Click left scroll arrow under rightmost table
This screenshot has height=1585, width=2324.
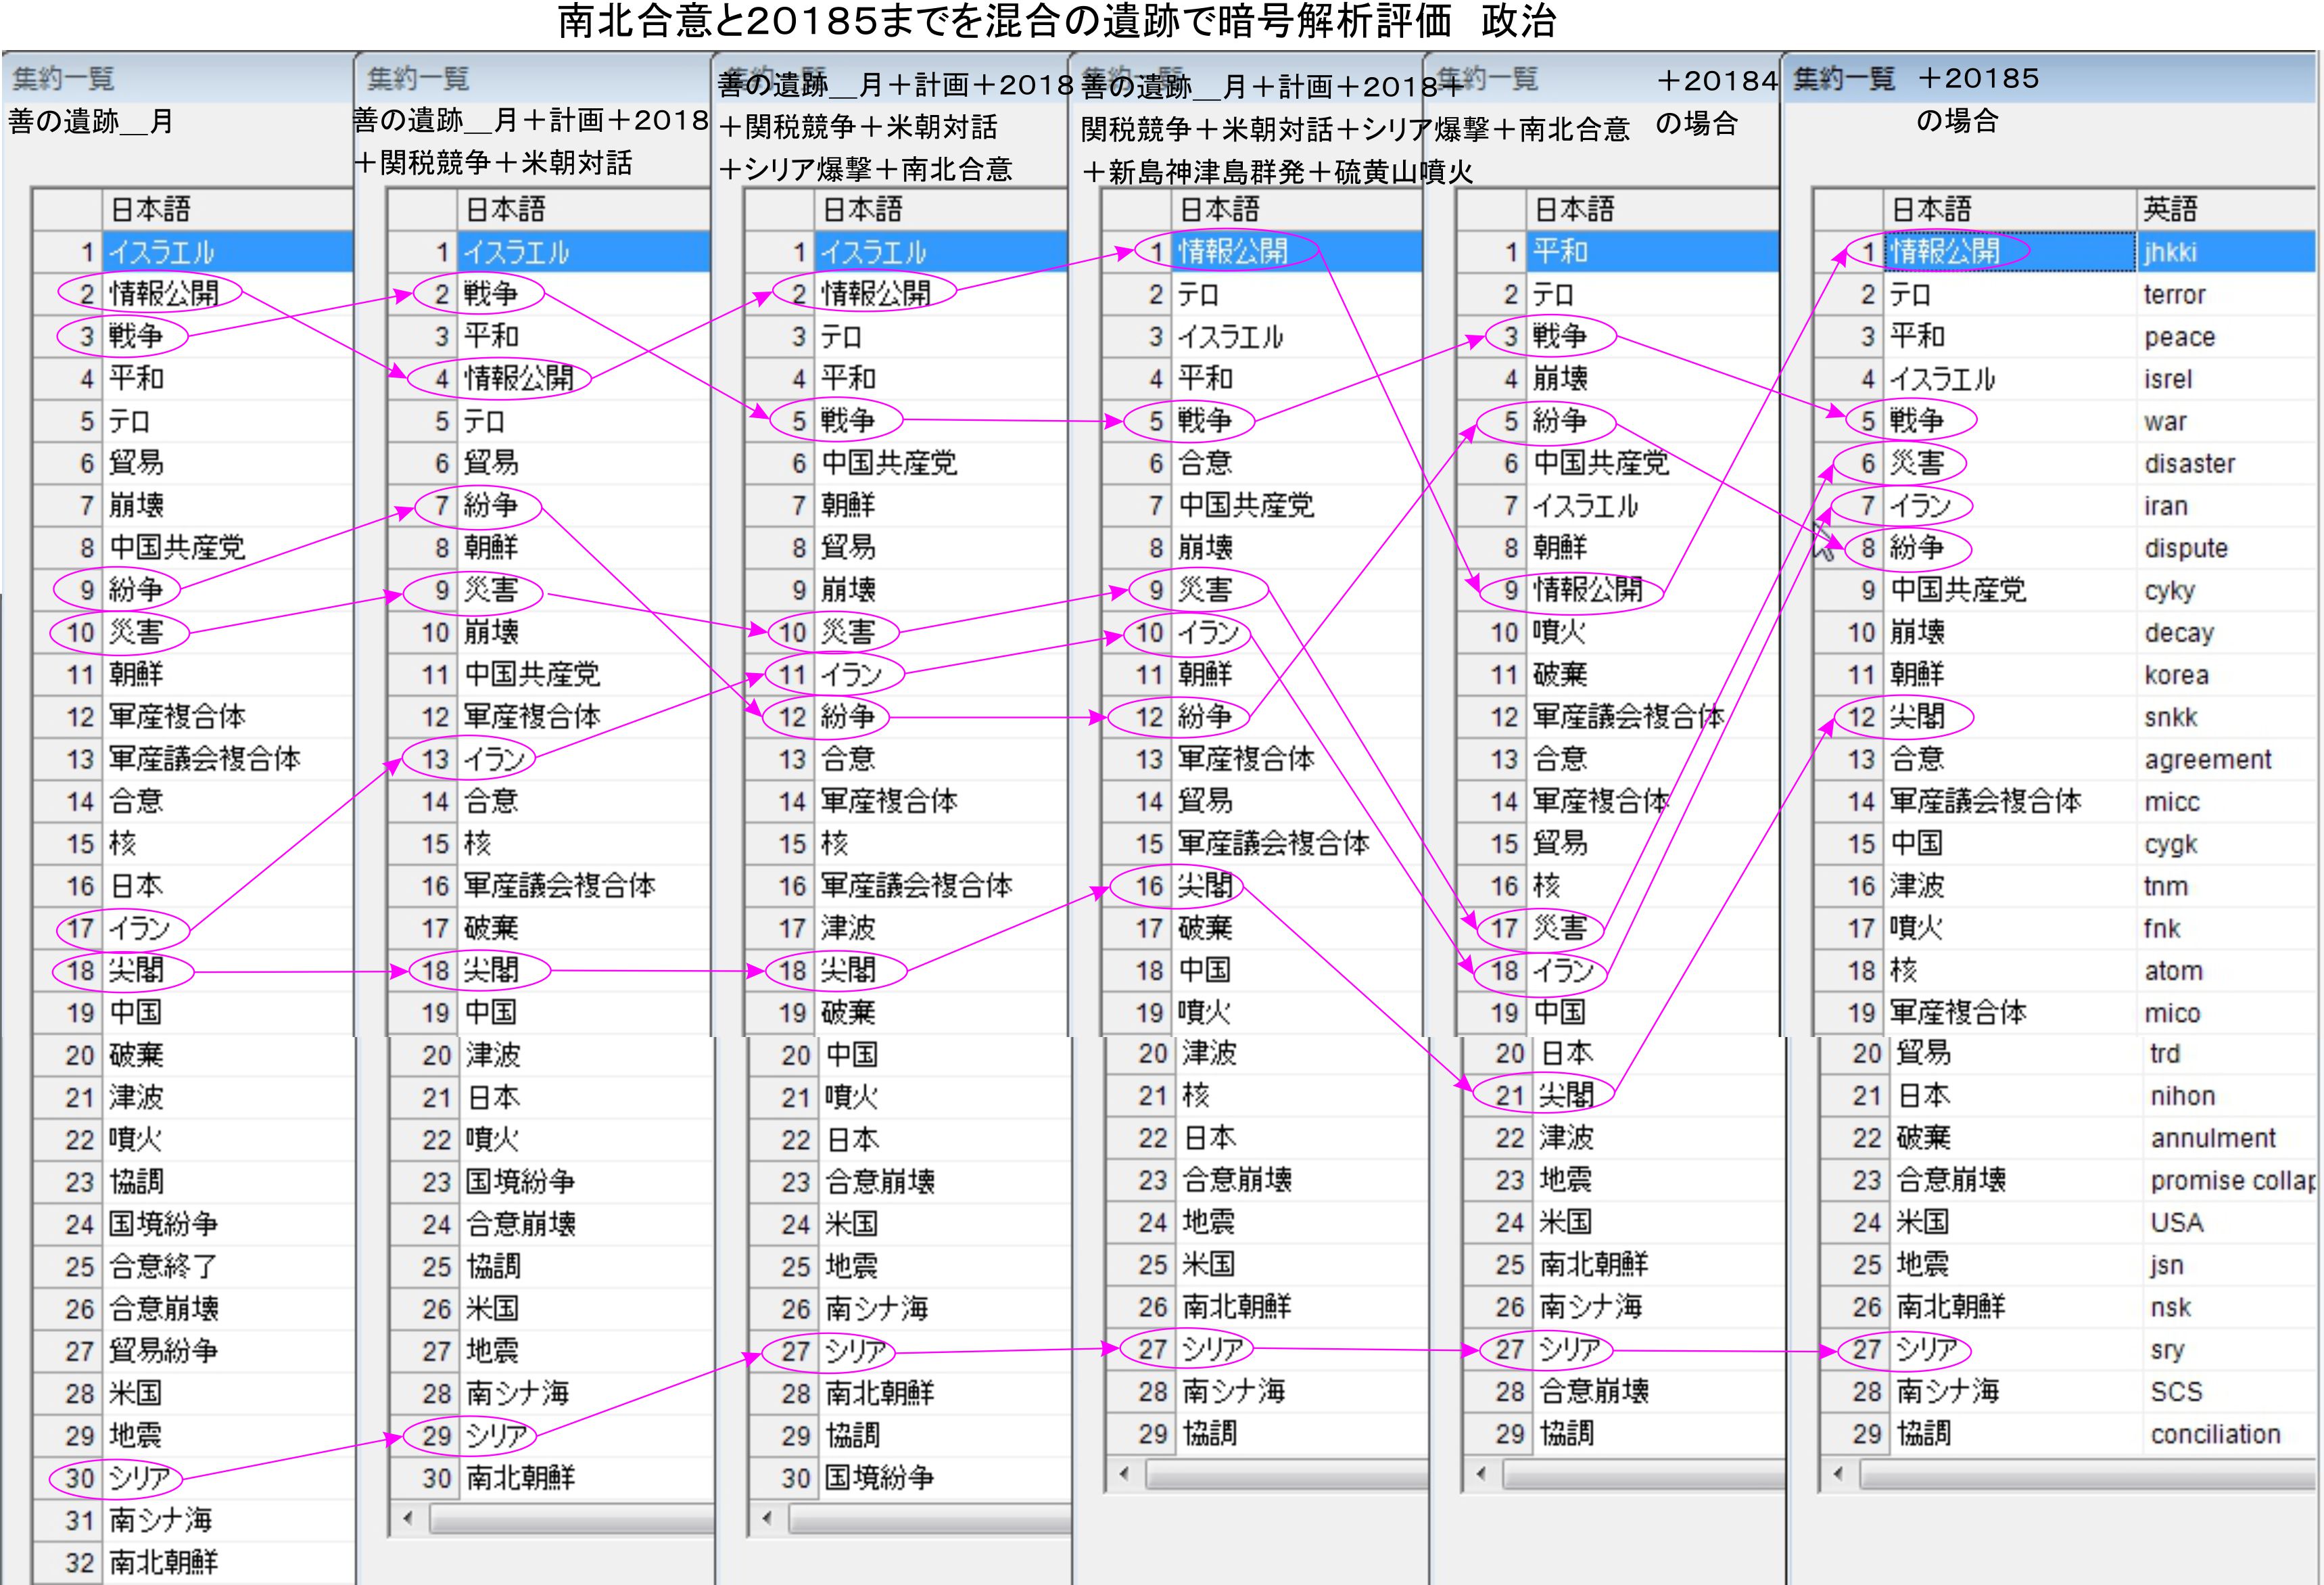tap(1838, 1473)
